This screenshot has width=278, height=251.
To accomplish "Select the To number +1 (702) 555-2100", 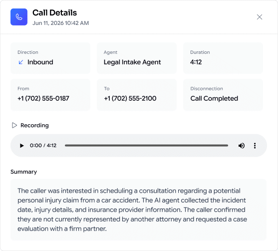I will (x=130, y=98).
